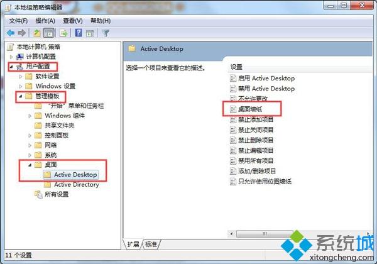Image resolution: width=377 pixels, height=264 pixels.
Task: Select the 启用 Active Desktop setting
Action: click(x=262, y=79)
